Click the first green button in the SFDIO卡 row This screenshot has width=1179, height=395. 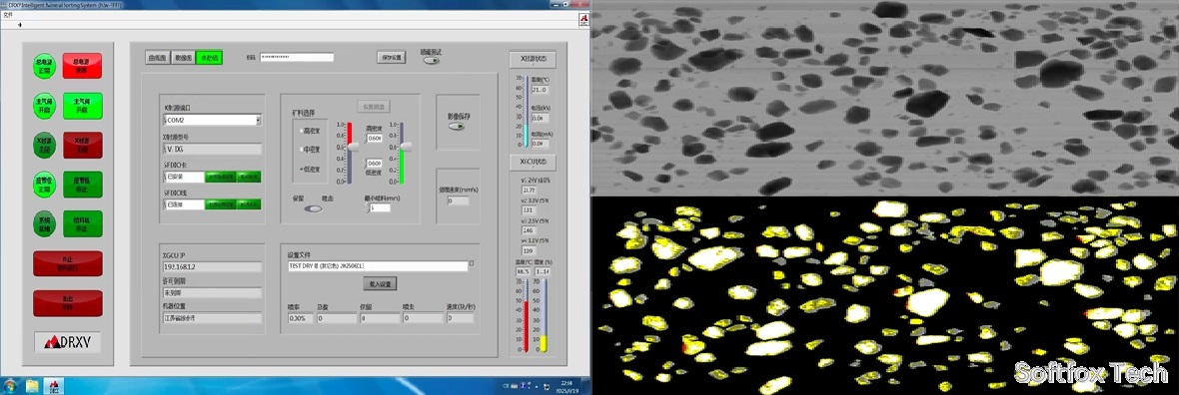pyautogui.click(x=220, y=178)
